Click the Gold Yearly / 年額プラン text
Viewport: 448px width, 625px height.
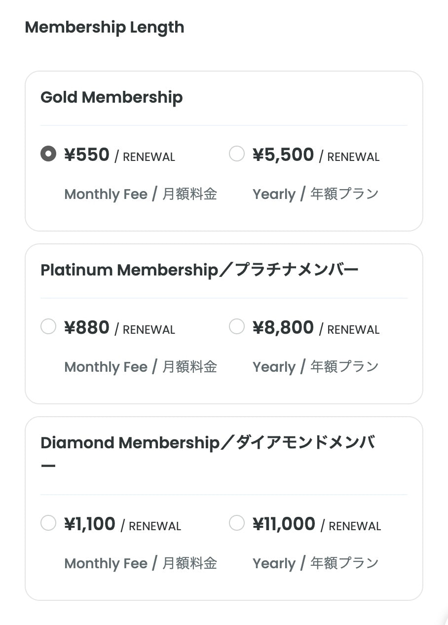[x=315, y=194]
